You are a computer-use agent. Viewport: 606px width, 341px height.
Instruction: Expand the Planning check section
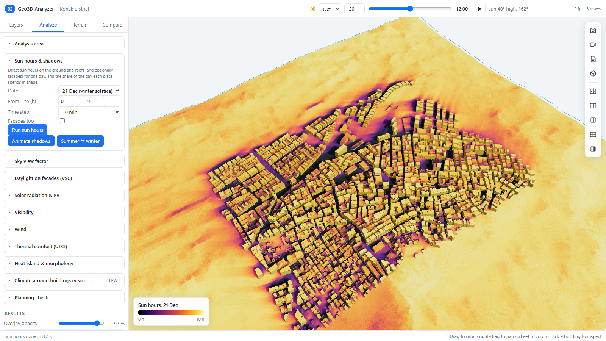tap(64, 297)
